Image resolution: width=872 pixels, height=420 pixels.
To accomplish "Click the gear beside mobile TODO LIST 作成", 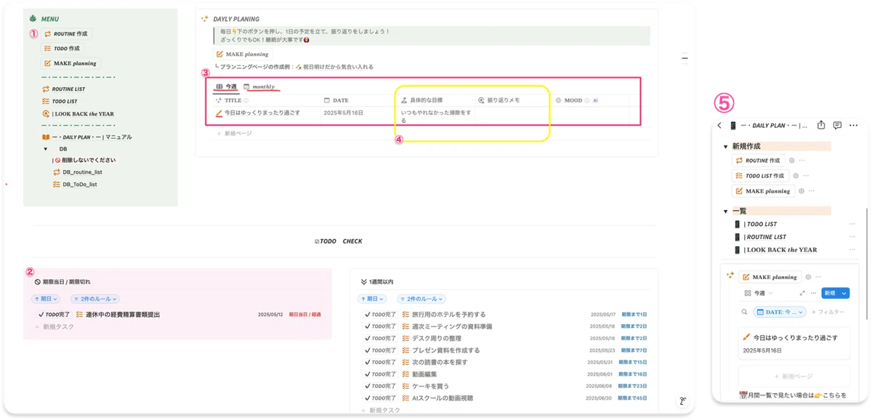I will [x=795, y=176].
